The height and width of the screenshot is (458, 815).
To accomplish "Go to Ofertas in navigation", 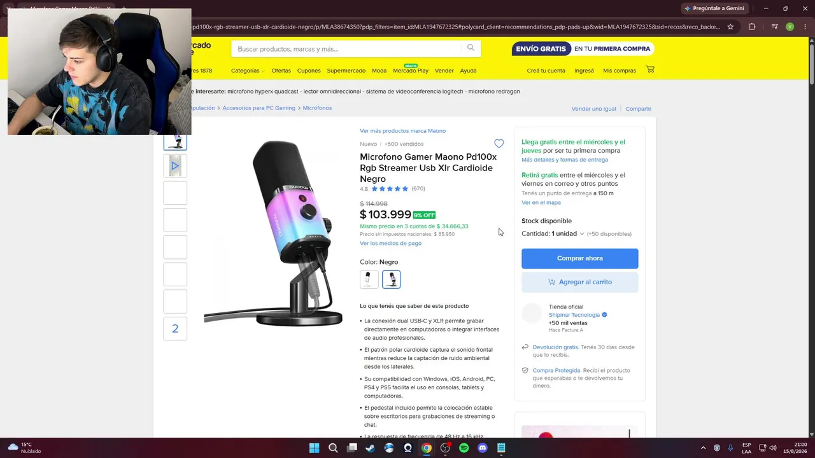I will (281, 71).
